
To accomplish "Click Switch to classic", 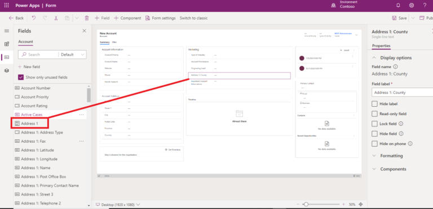I will click(x=193, y=18).
